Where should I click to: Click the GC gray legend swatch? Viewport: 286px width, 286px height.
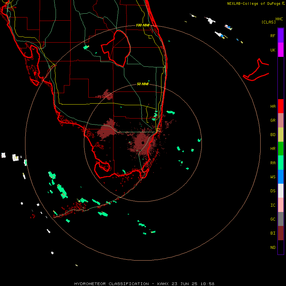[281, 219]
